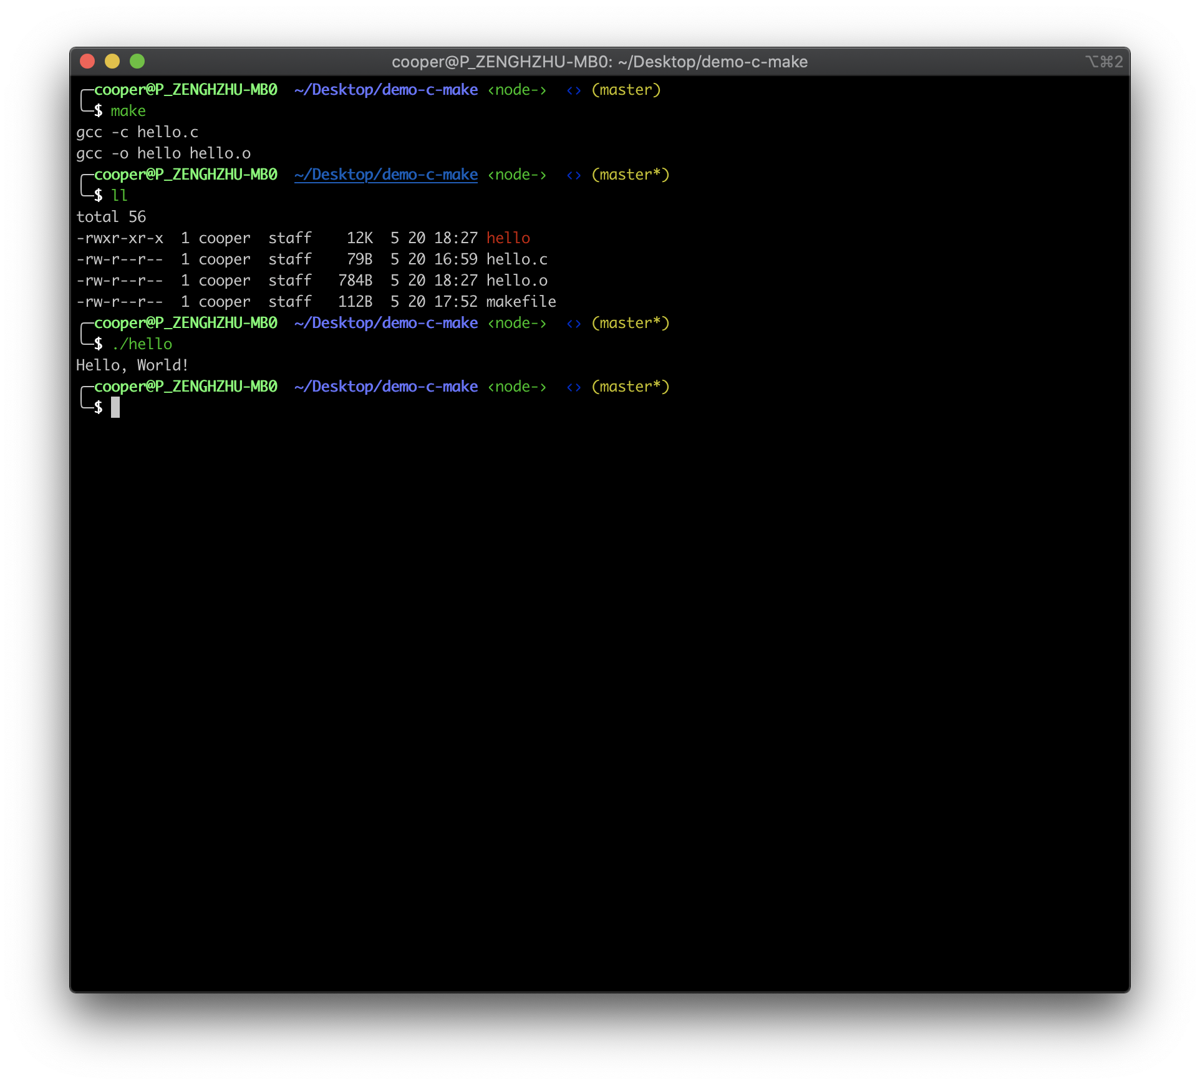1200x1085 pixels.
Task: Open the underlined ~/Desktop/demo-c-make path link
Action: click(386, 175)
